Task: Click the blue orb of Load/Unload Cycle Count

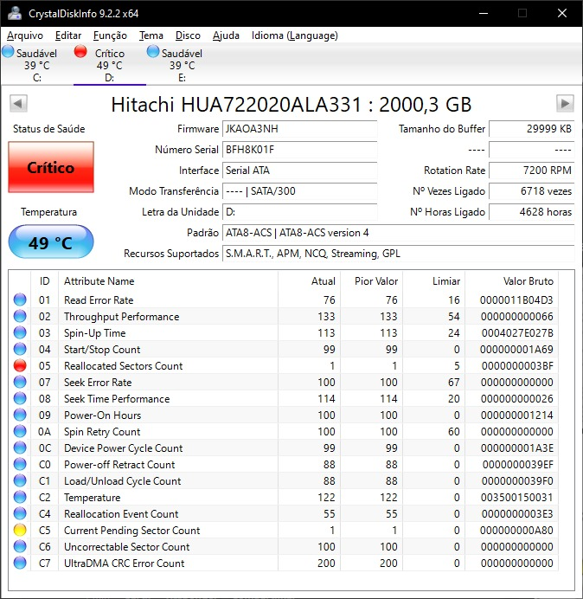Action: (20, 480)
